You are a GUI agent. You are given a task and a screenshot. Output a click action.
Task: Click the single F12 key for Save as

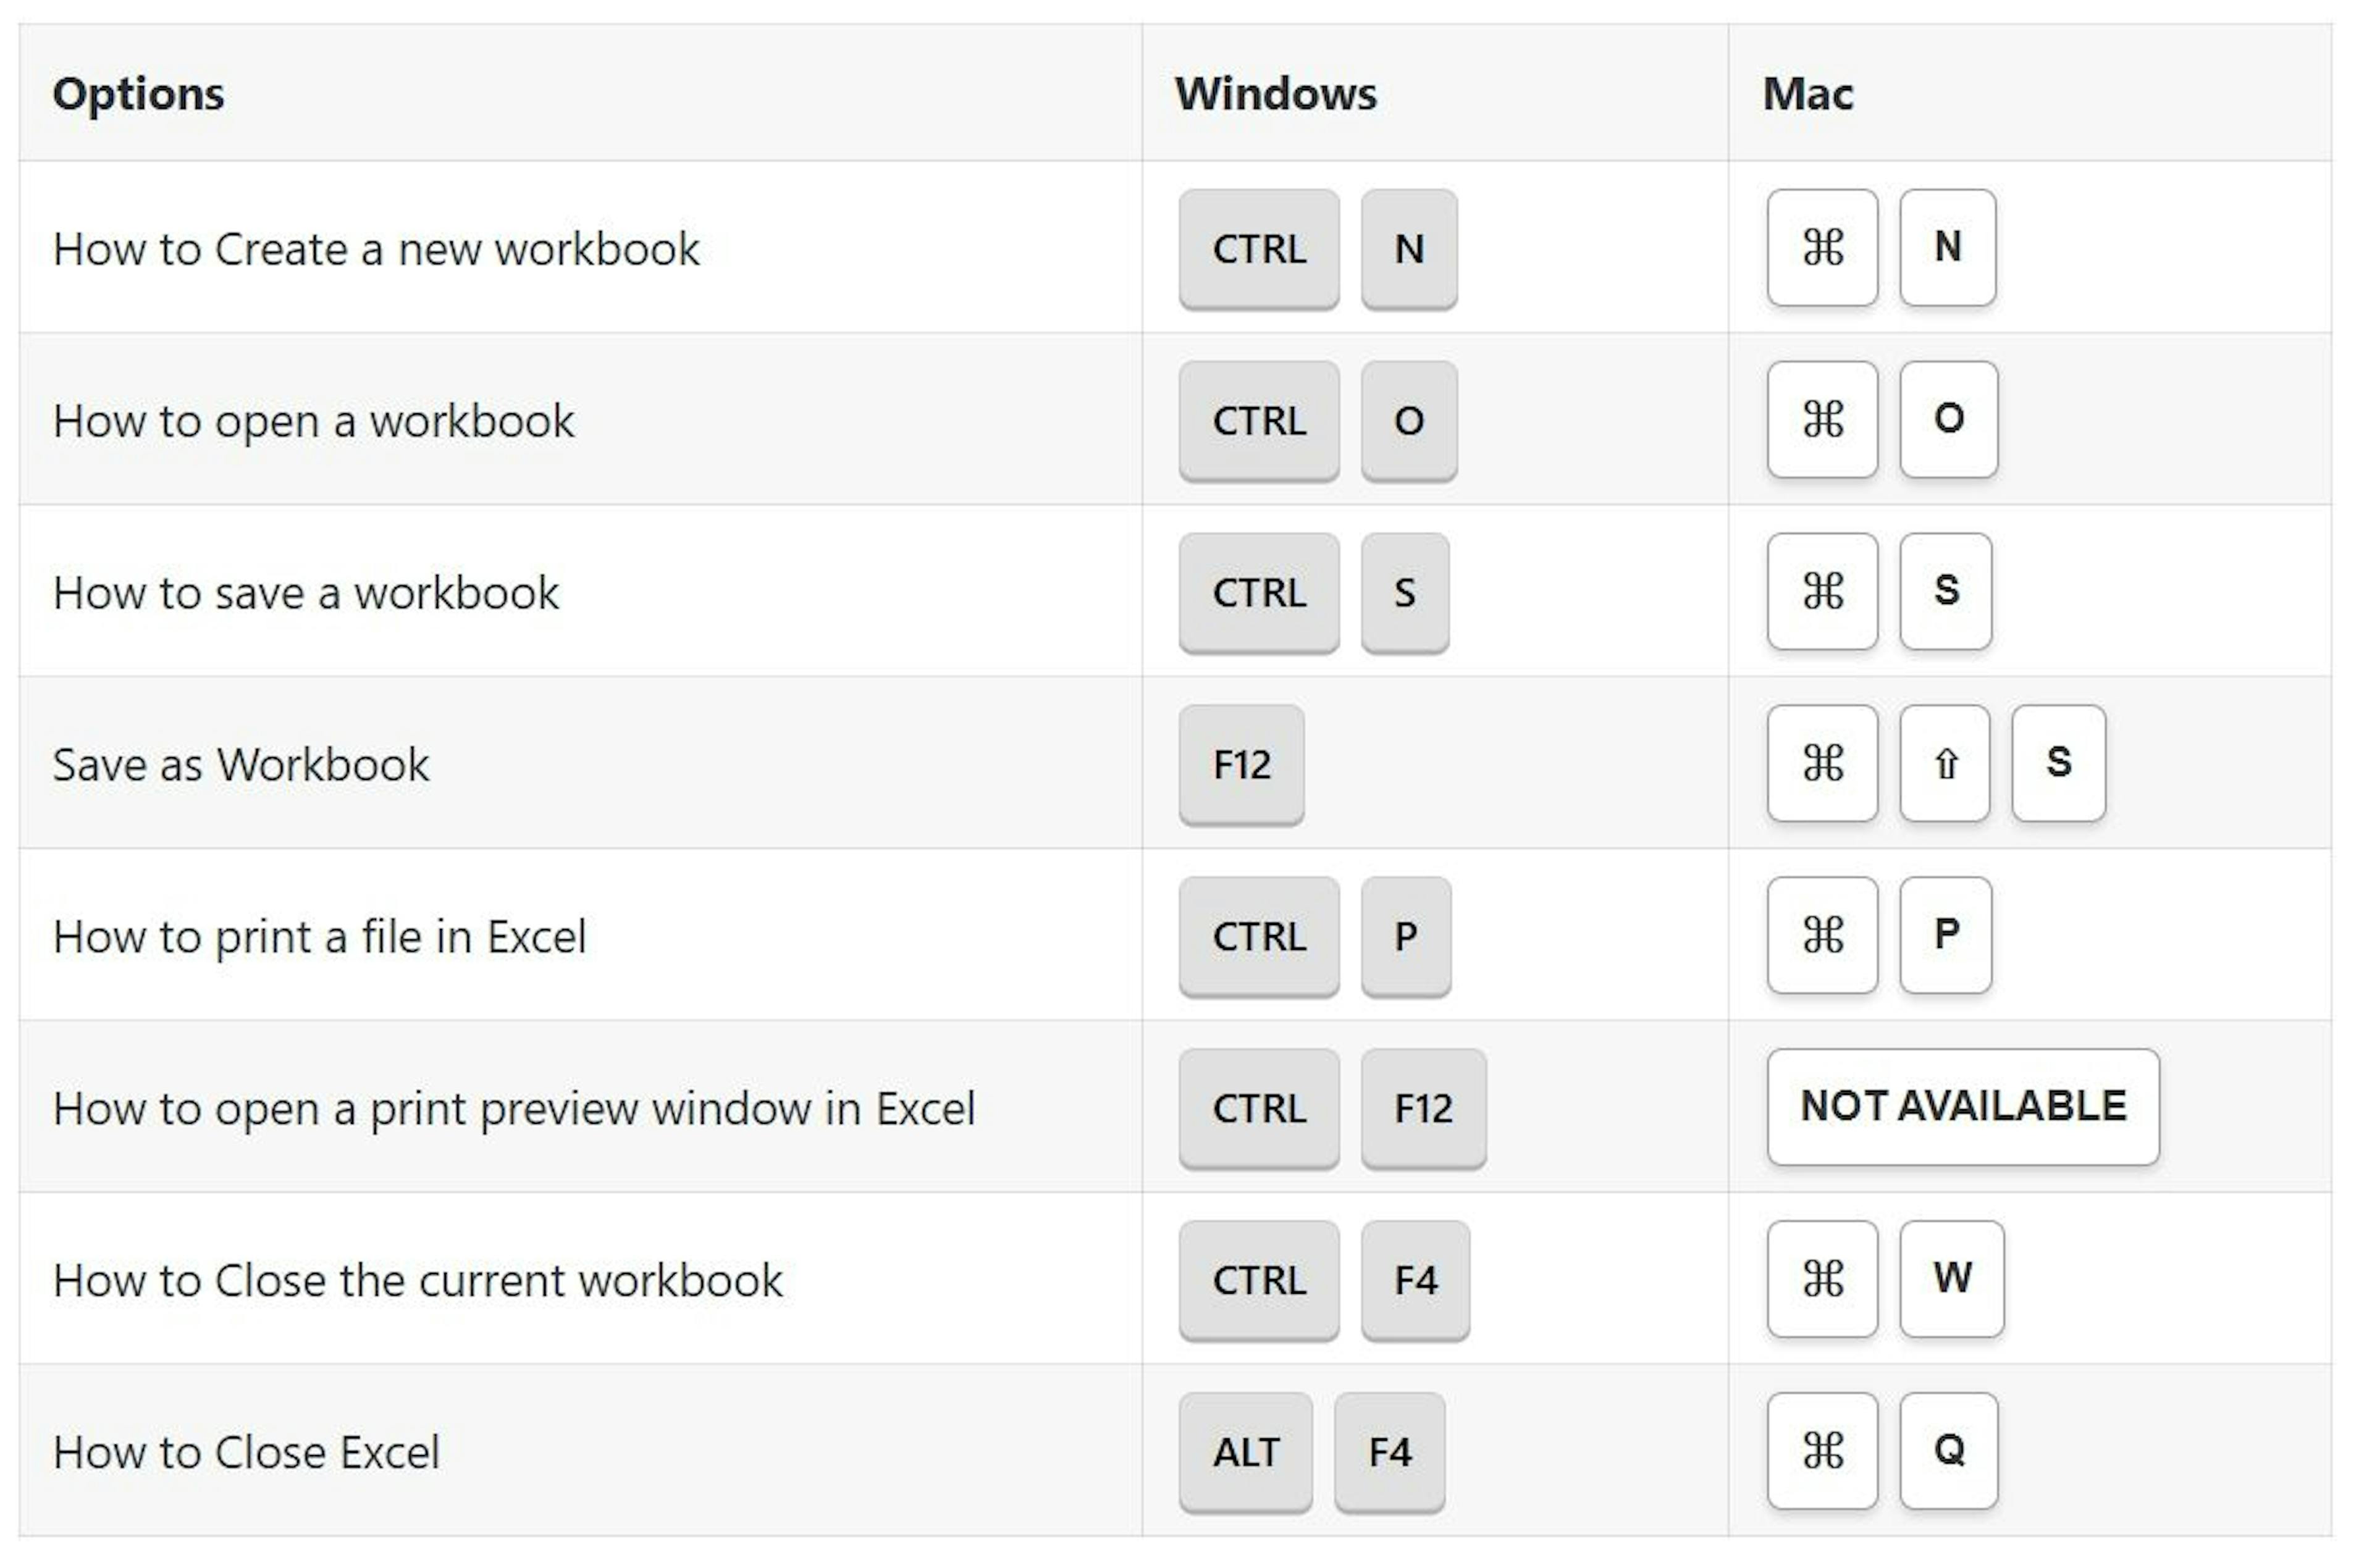click(1241, 765)
